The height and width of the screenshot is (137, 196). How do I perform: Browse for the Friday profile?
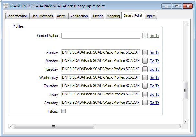tap(145, 94)
